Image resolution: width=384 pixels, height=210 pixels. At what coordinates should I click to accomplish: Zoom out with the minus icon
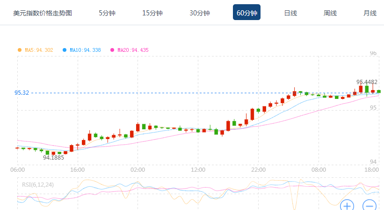point(370,205)
